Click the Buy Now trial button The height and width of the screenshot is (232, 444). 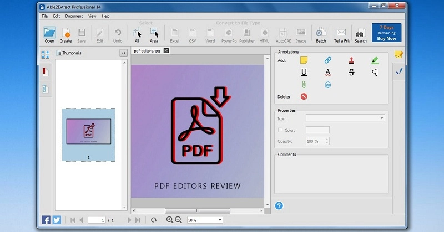tap(386, 33)
